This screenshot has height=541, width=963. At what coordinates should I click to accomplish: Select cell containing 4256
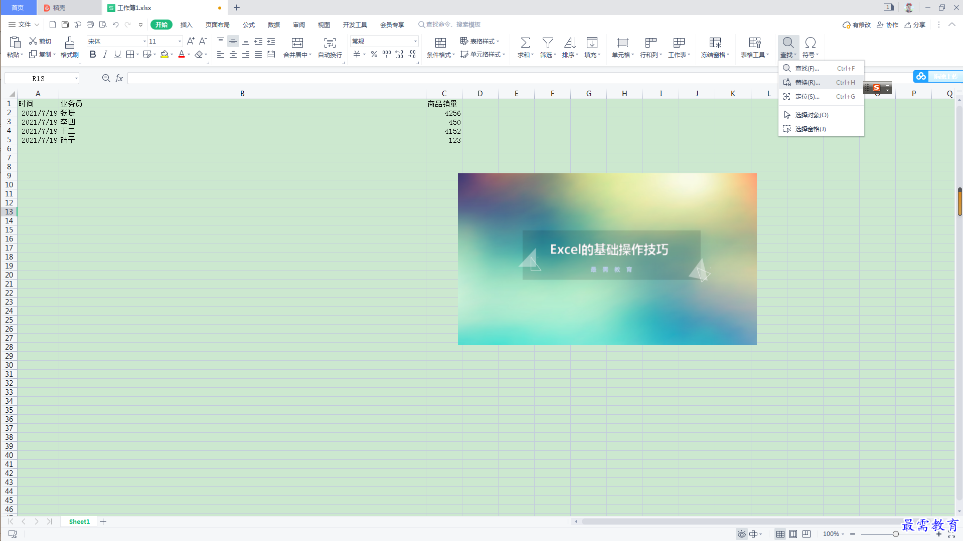tap(444, 113)
